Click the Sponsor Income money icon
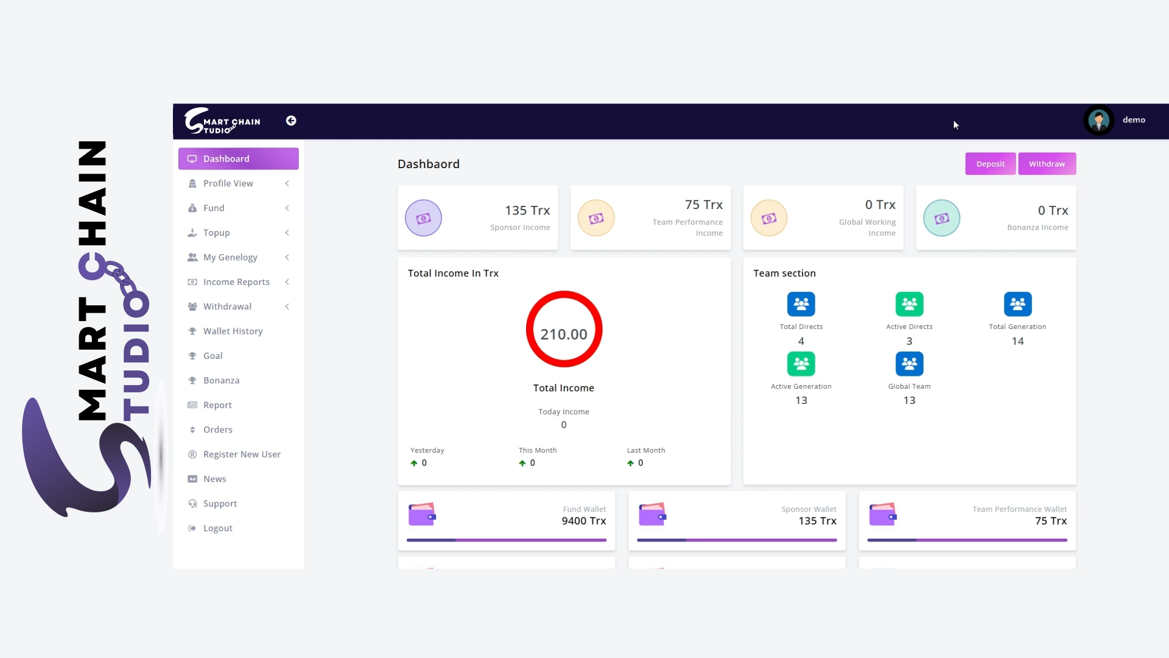Viewport: 1169px width, 658px height. point(423,218)
